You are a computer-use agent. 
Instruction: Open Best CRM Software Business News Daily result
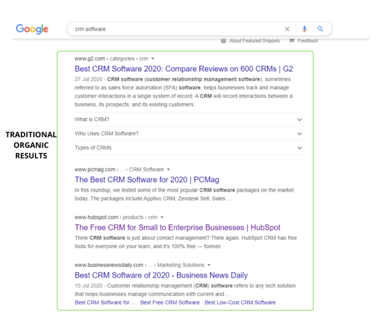pyautogui.click(x=161, y=275)
